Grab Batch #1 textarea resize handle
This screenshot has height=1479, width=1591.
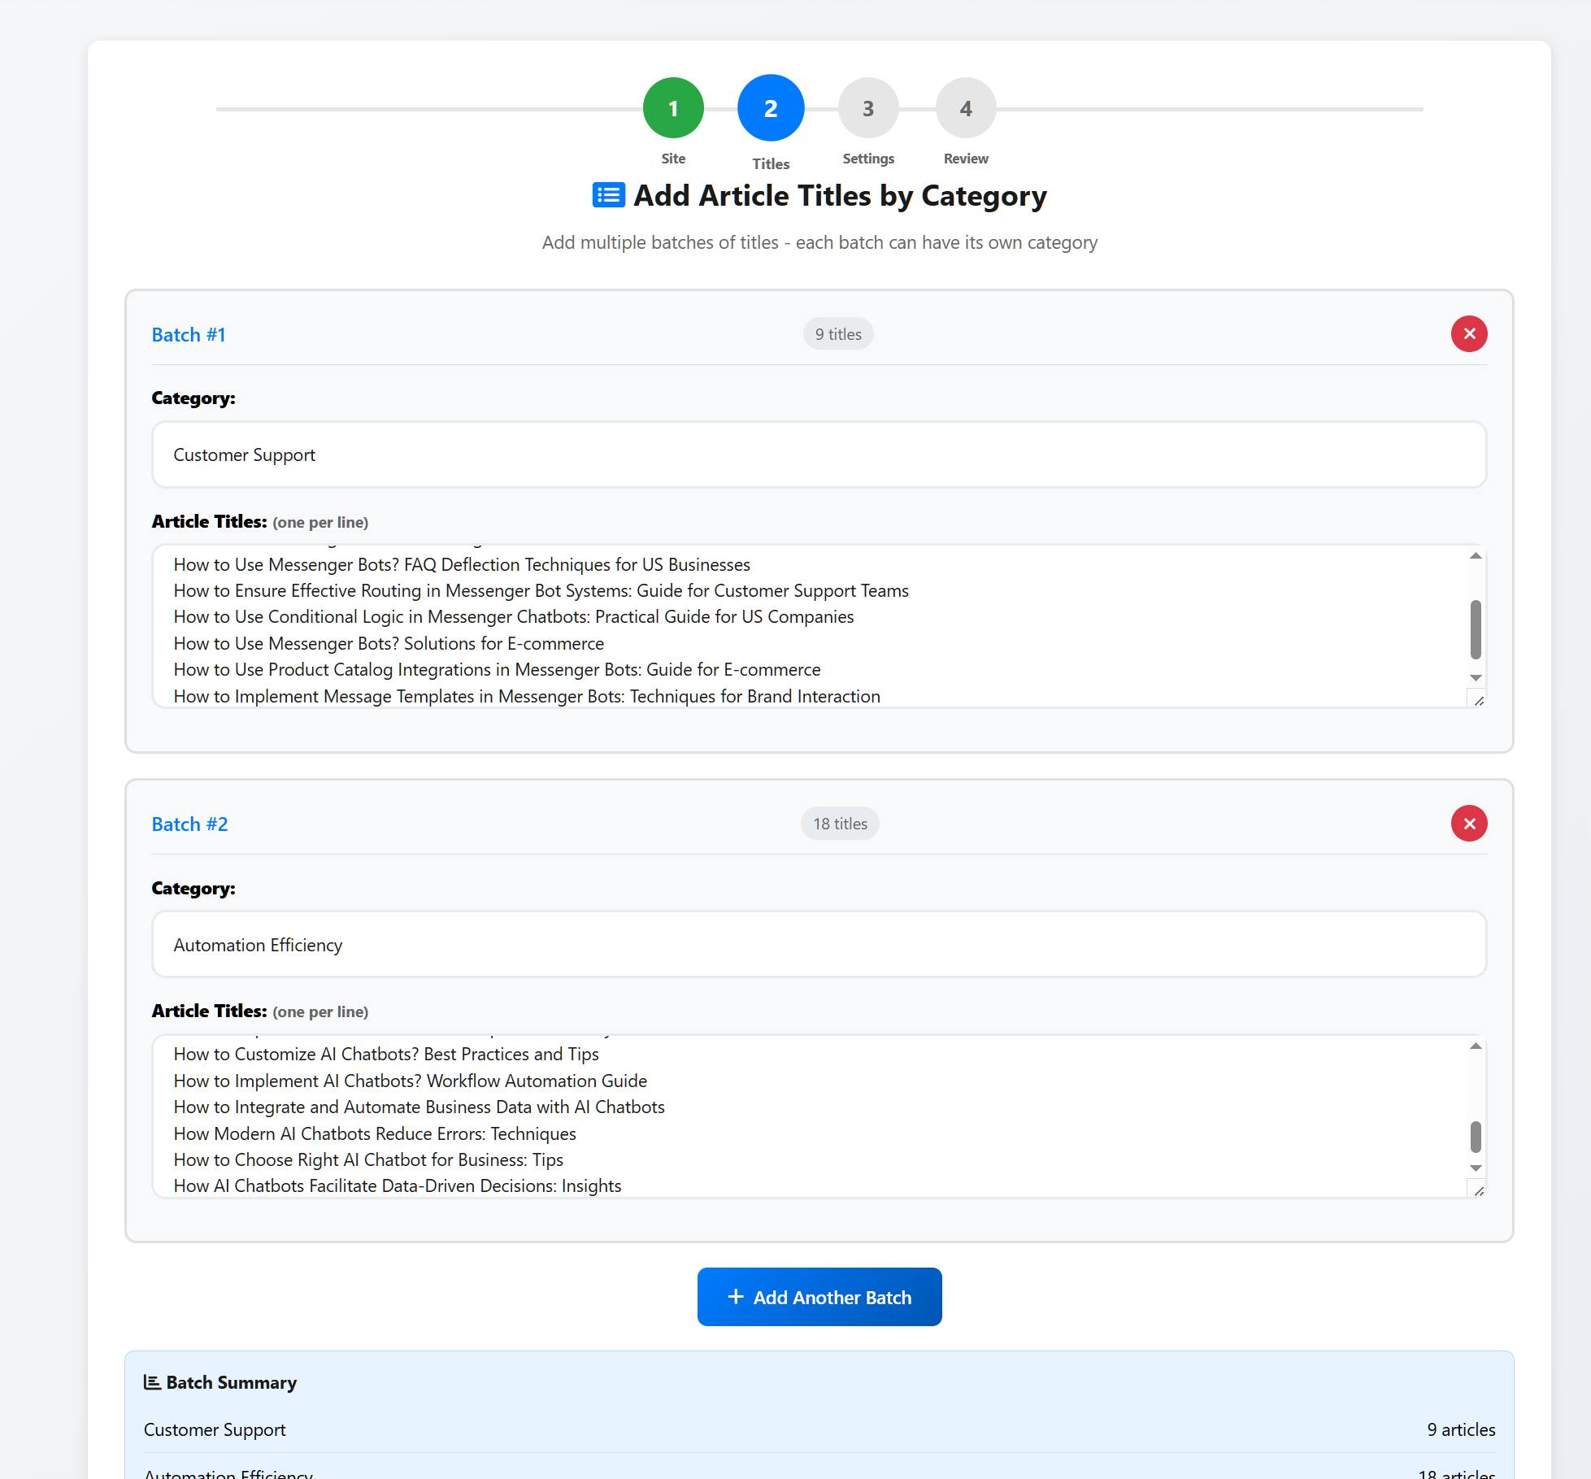point(1478,700)
